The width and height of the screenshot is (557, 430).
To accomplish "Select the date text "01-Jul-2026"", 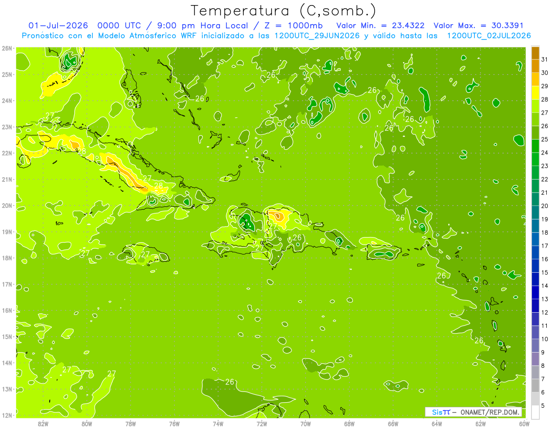I will (59, 26).
